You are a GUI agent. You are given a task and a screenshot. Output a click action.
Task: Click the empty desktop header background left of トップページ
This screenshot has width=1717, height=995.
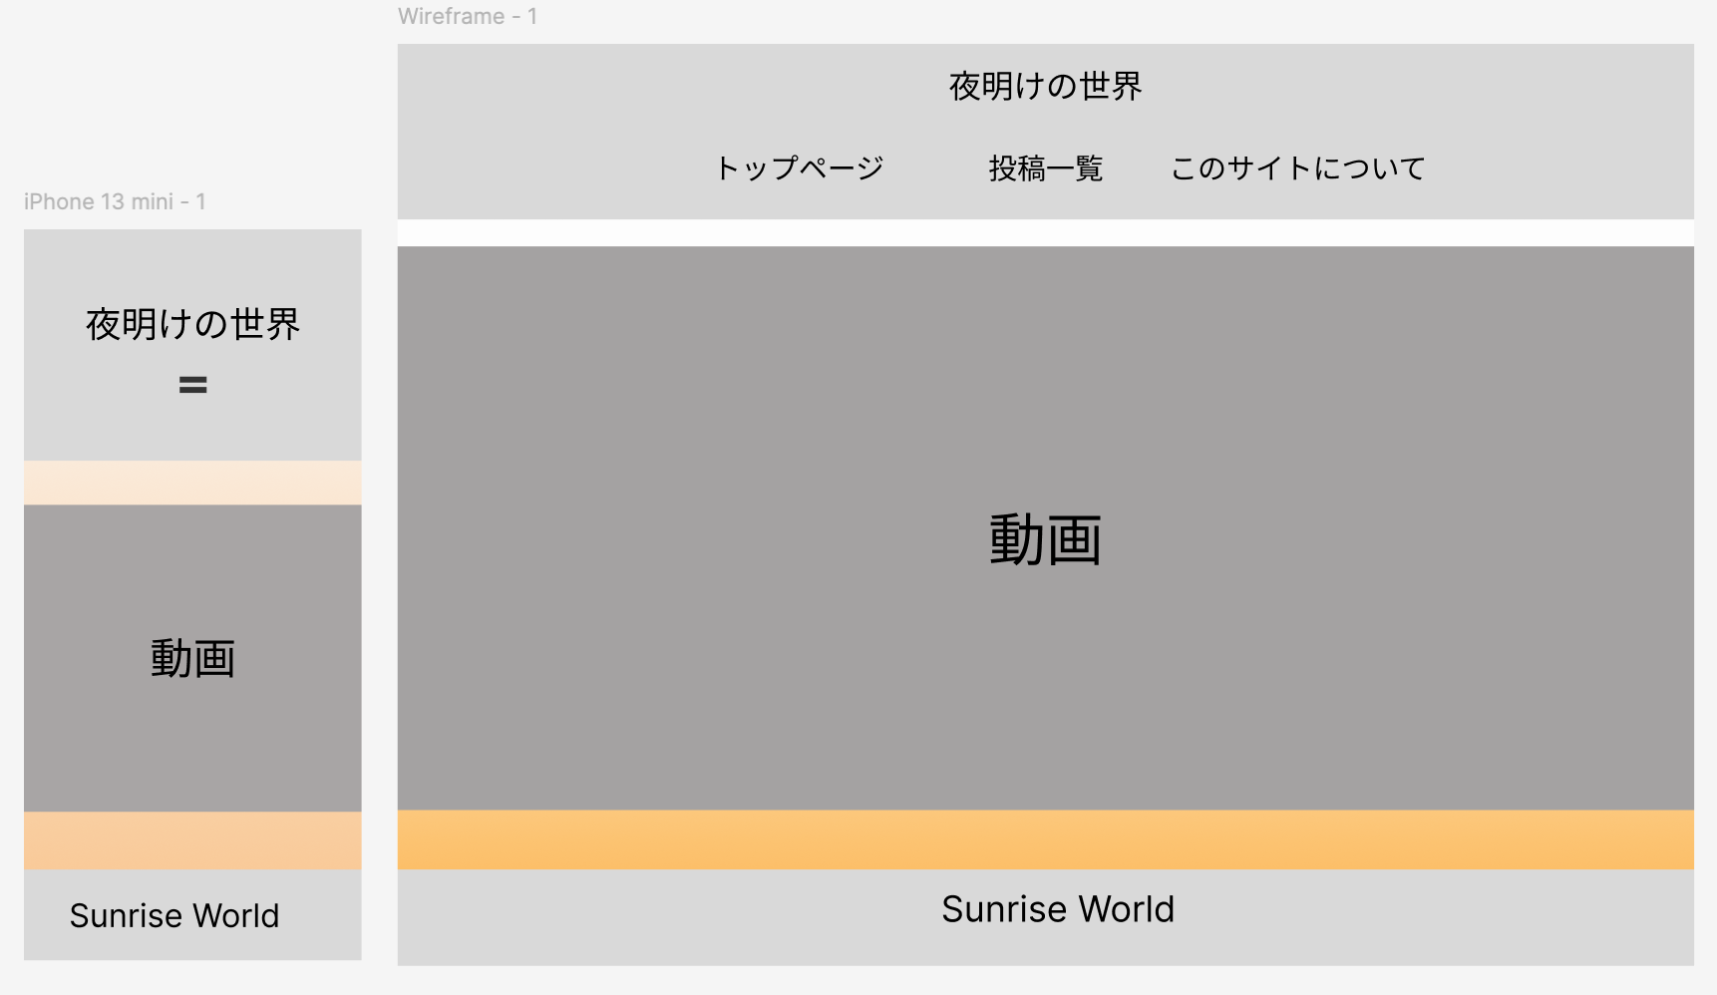[x=548, y=167]
